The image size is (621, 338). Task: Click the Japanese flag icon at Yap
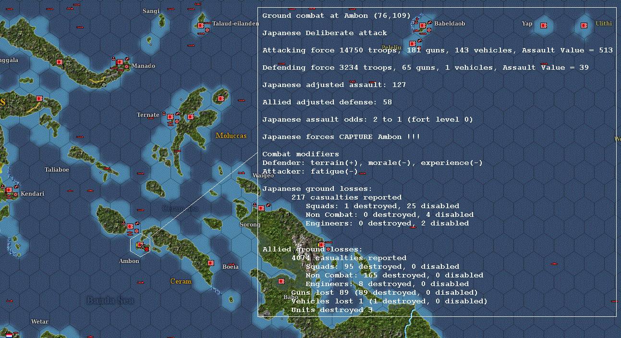tap(544, 25)
